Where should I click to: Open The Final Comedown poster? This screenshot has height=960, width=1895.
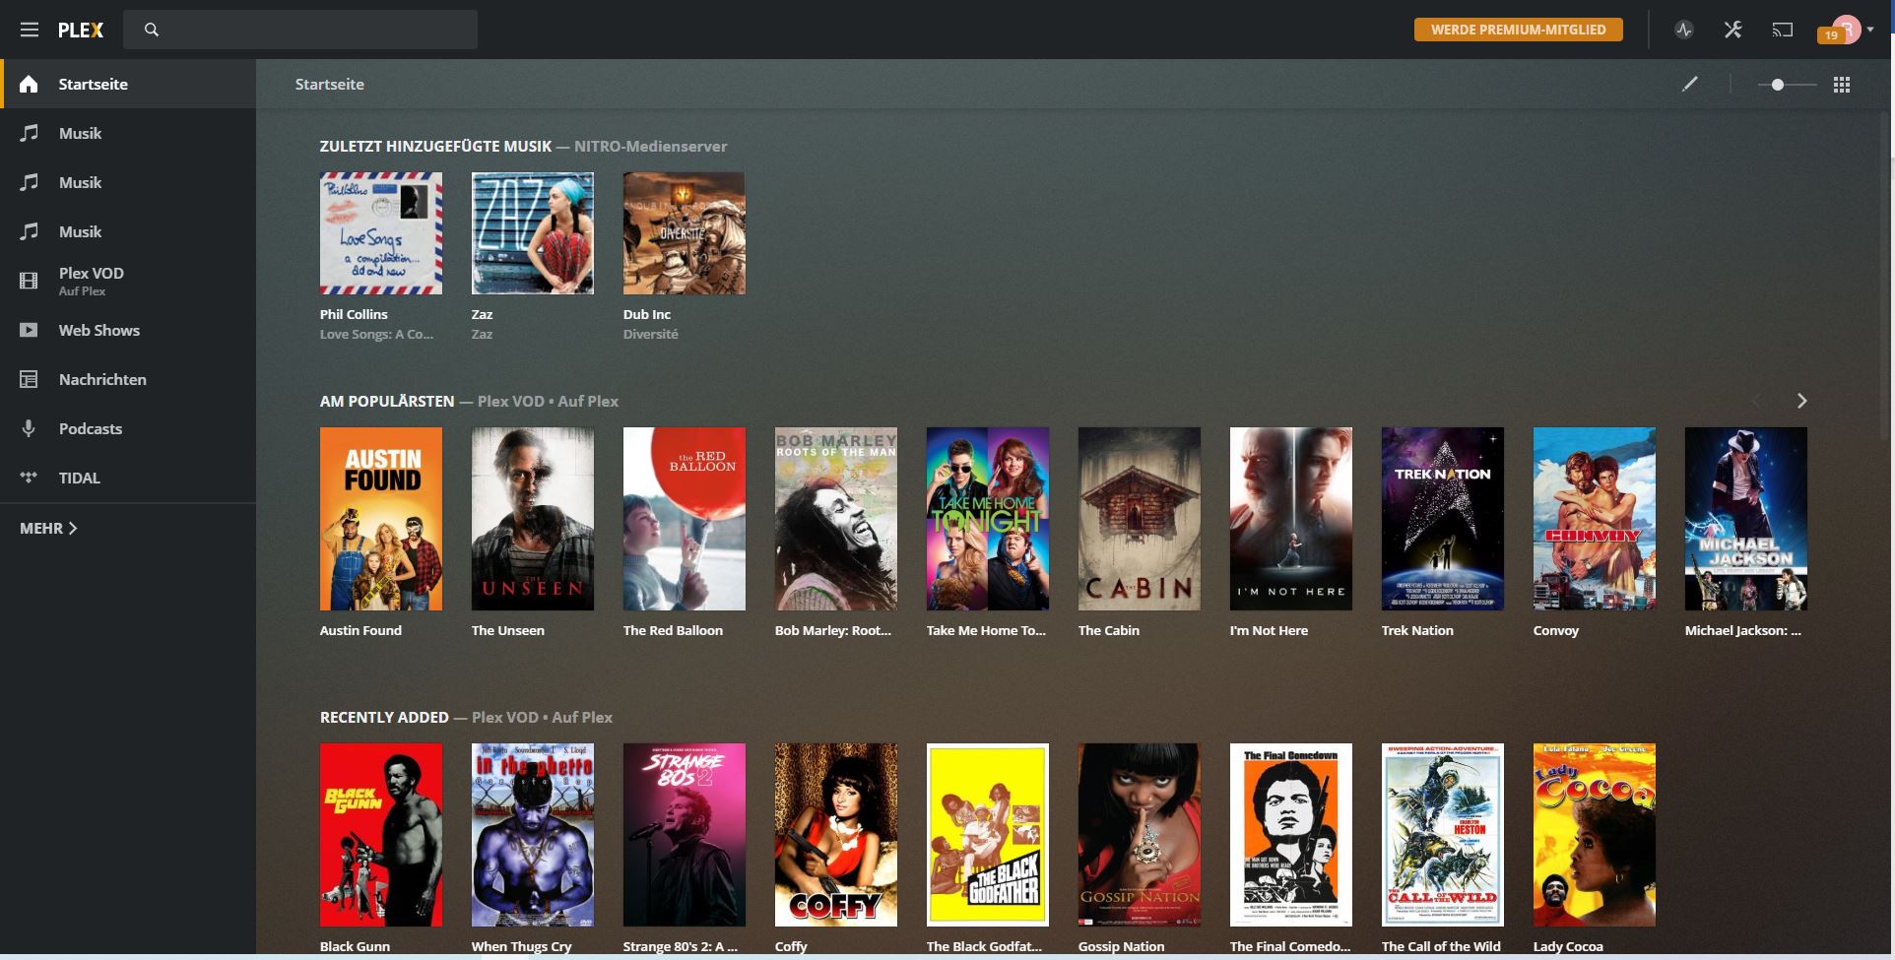click(1291, 835)
